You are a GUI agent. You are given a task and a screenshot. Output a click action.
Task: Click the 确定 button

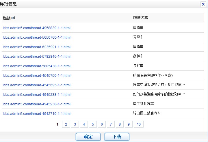coord(88,137)
